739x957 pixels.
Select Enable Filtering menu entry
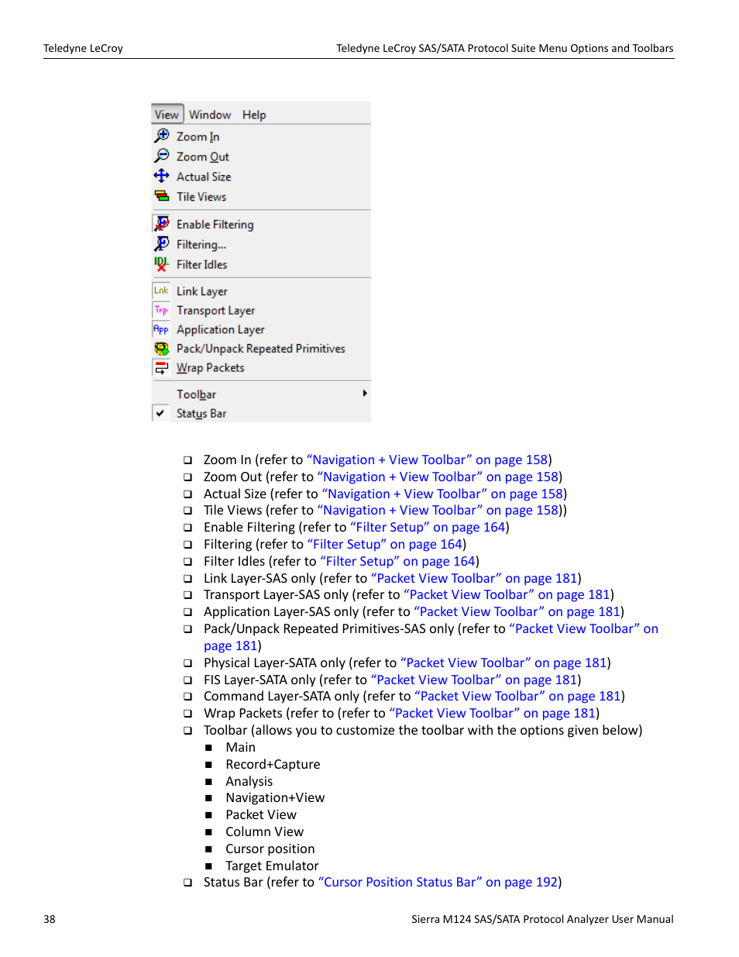[x=215, y=225]
